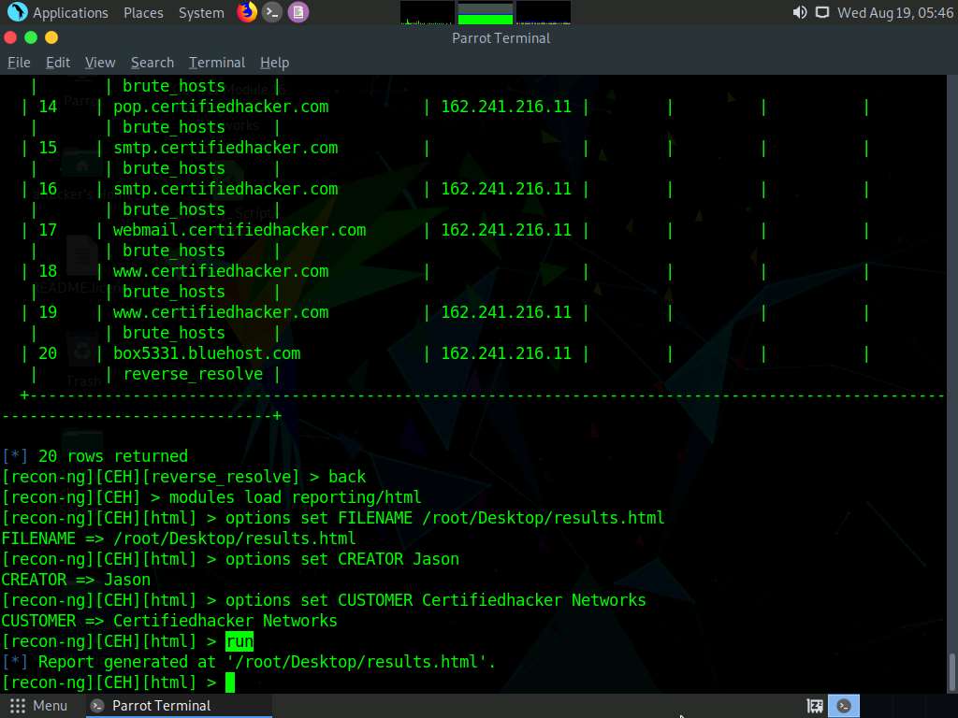The width and height of the screenshot is (958, 718).
Task: Click 'FILENAME => /root/Desktop/results.html' output line
Action: click(179, 538)
